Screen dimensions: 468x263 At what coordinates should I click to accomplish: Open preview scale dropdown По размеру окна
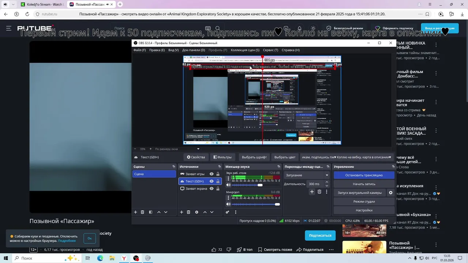[x=177, y=149]
